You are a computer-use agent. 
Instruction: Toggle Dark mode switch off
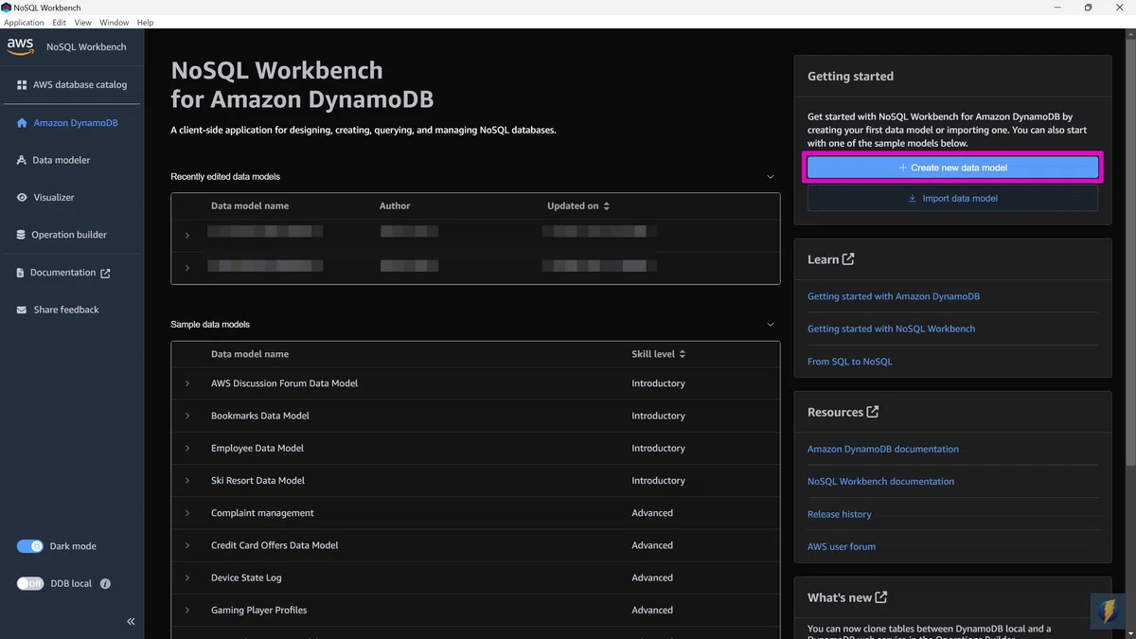tap(30, 546)
